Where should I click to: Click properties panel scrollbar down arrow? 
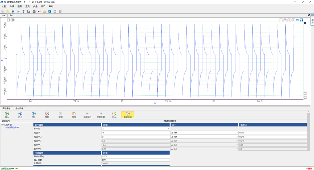tap(309, 165)
